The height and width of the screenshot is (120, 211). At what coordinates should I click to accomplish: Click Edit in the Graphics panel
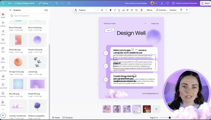46,10
